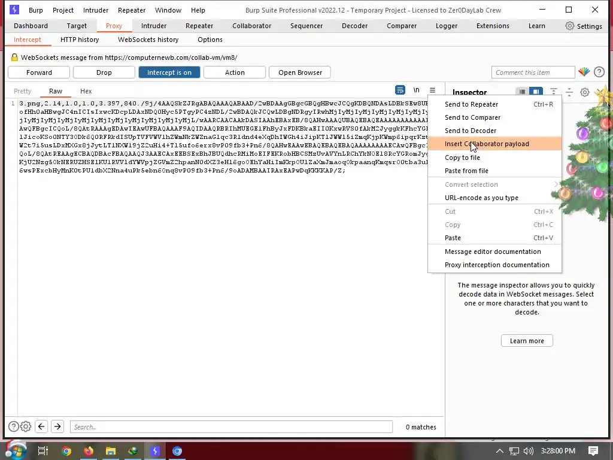Select Insert Collaborator payload
The height and width of the screenshot is (460, 613).
[494, 144]
